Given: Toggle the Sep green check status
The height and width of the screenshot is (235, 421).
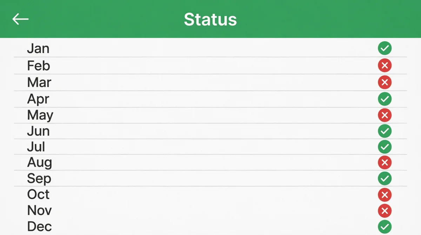Looking at the screenshot, I should (x=385, y=178).
